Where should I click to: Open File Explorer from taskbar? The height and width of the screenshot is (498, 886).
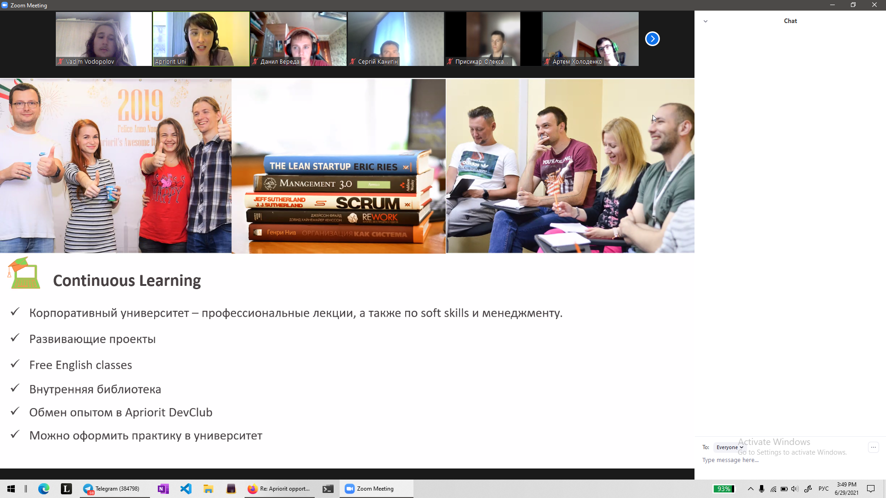(x=209, y=489)
